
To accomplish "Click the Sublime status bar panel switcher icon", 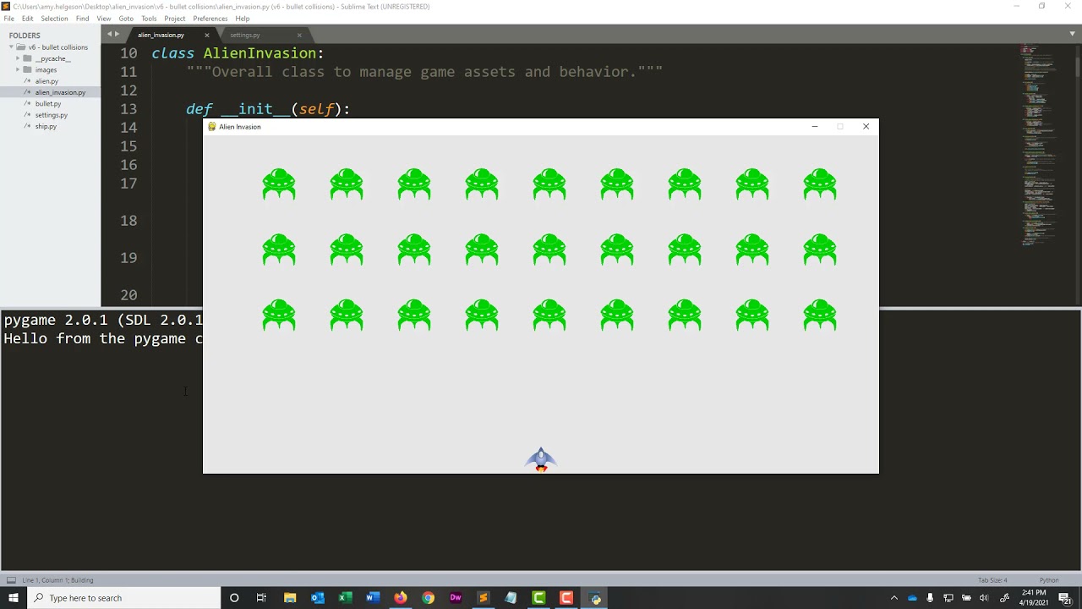I will (11, 580).
